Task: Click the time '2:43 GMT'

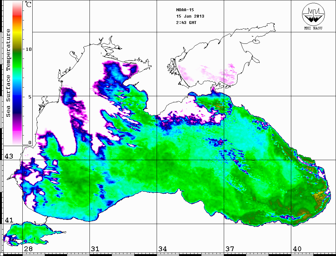Action: [x=186, y=23]
